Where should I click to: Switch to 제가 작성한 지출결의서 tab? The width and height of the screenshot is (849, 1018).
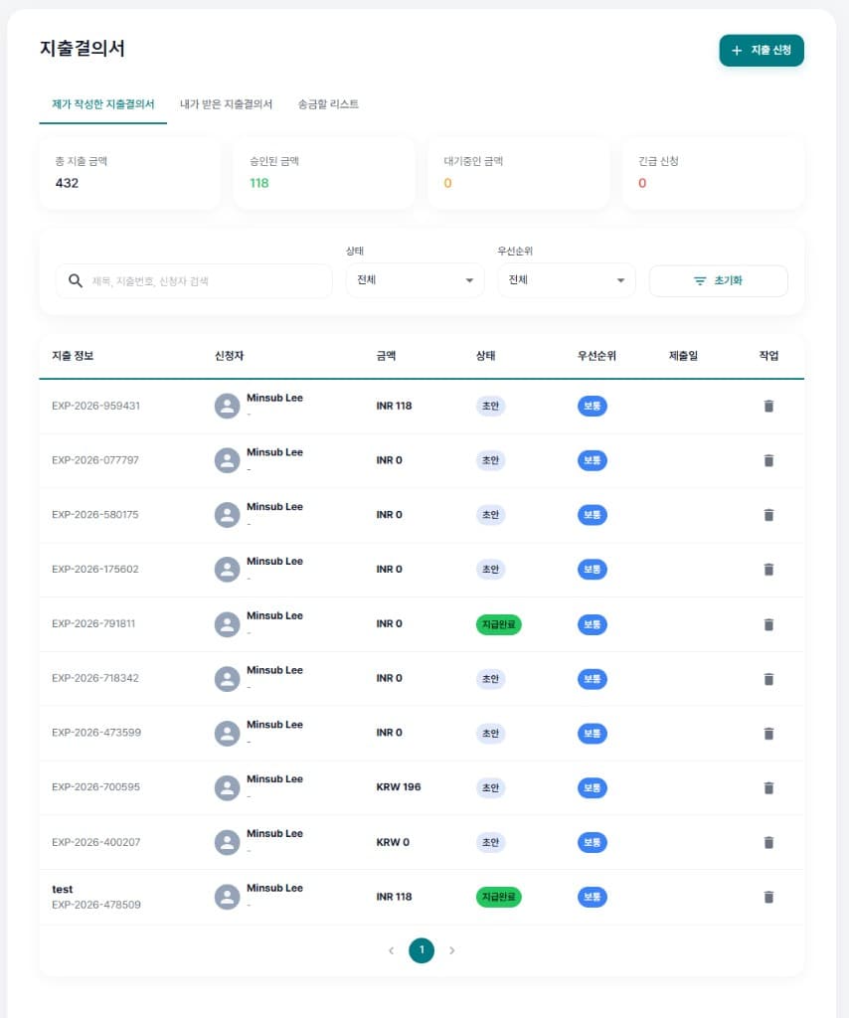tap(103, 104)
